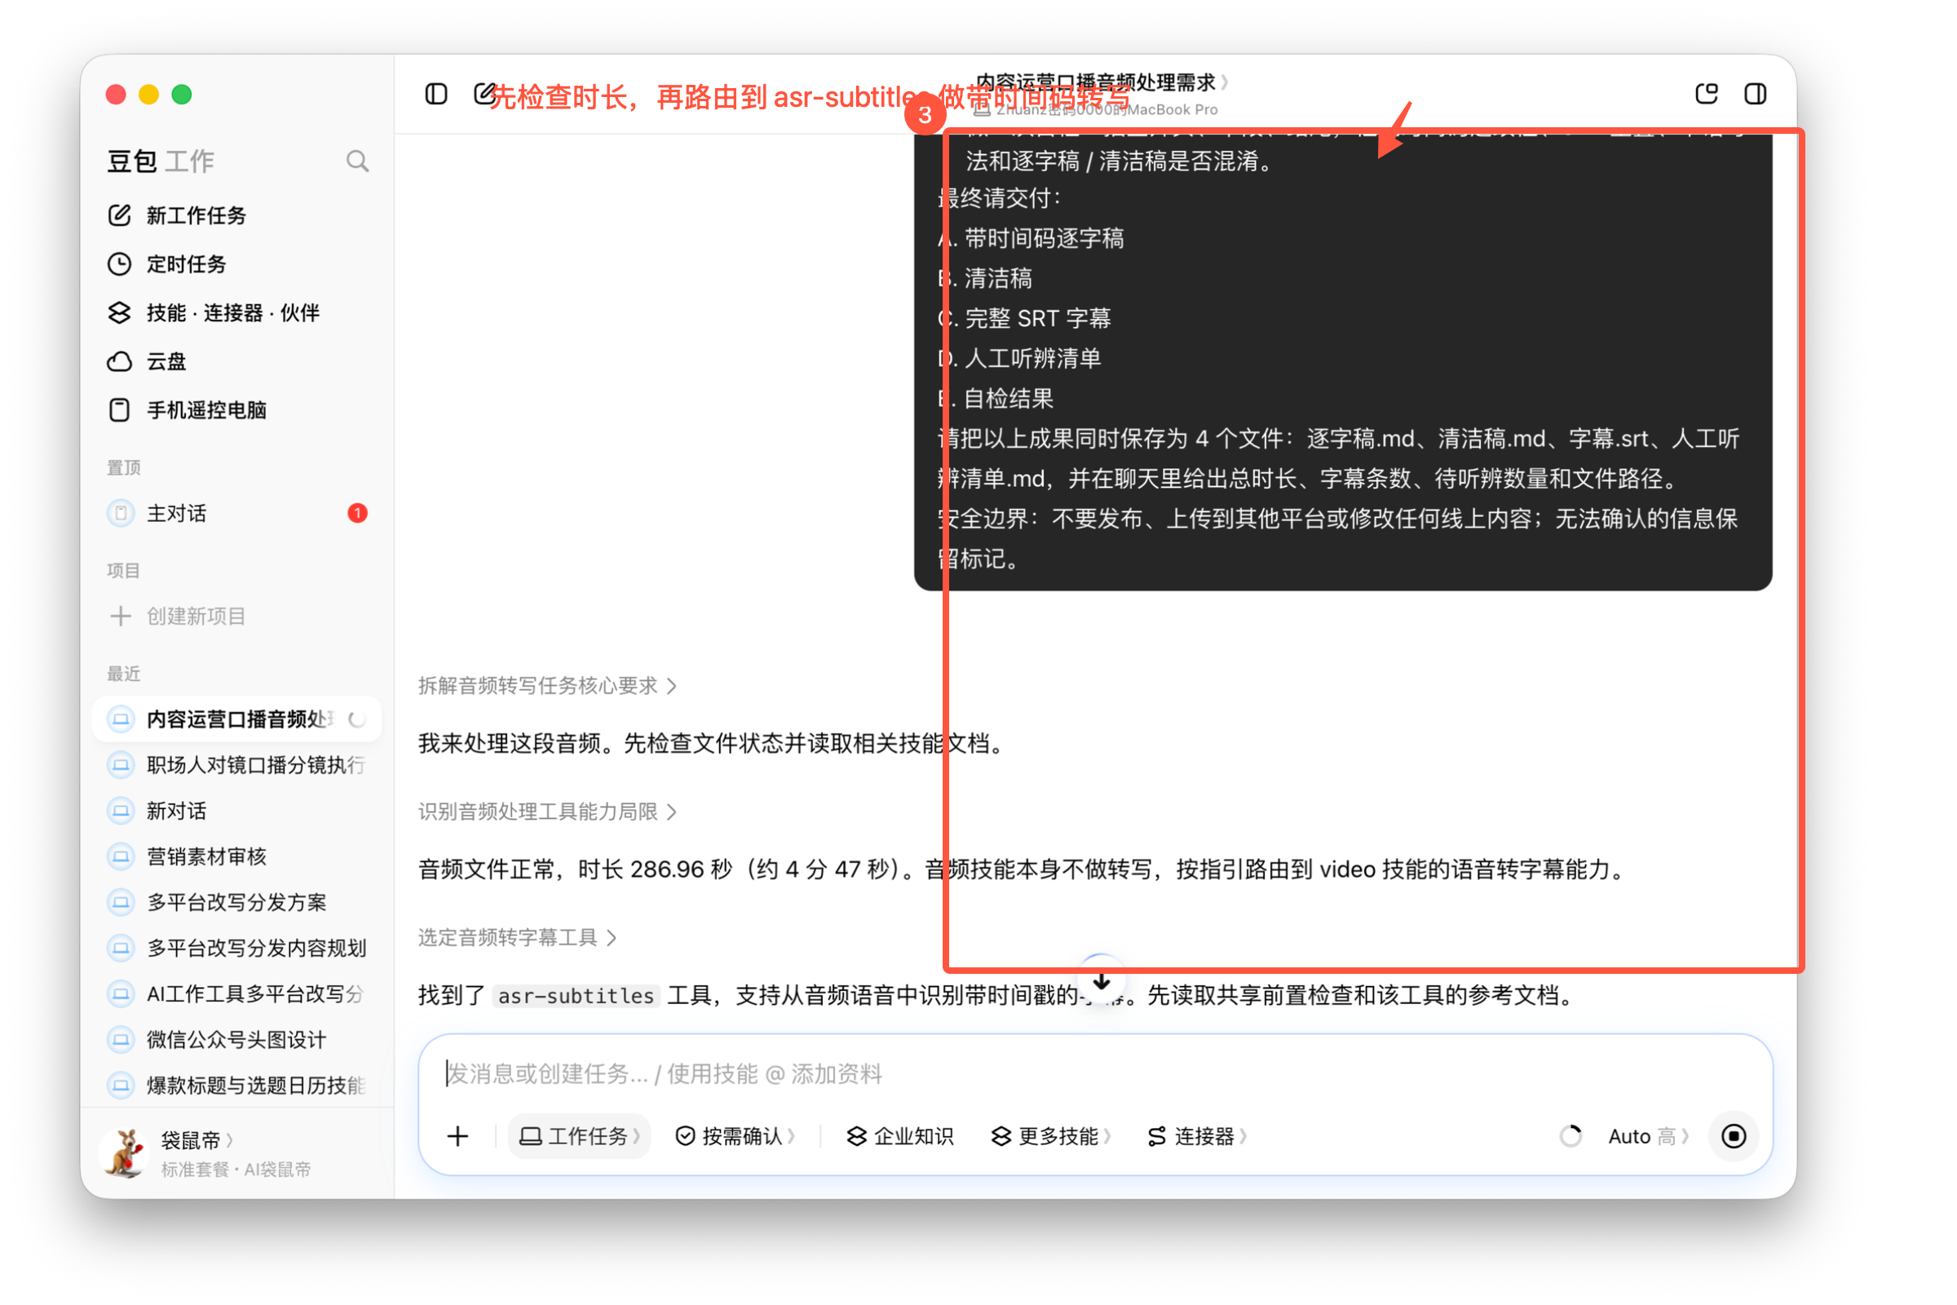Open the 按需确认 dropdown
1957x1305 pixels.
coord(735,1136)
